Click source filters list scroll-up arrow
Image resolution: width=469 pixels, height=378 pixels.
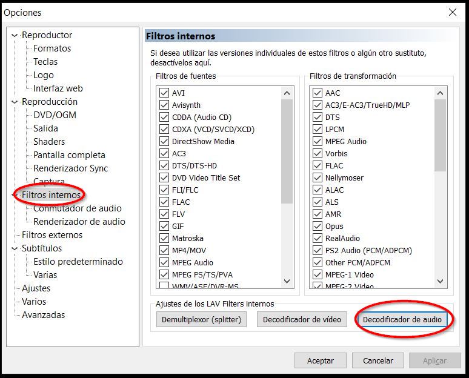287,93
